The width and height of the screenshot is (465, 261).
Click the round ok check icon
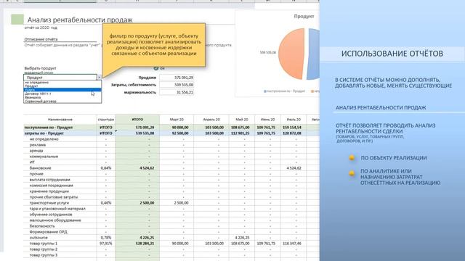156,68
